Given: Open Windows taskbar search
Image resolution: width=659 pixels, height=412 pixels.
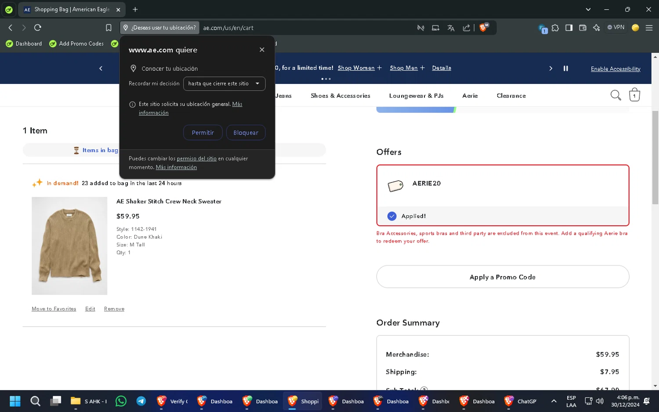Looking at the screenshot, I should pyautogui.click(x=35, y=401).
